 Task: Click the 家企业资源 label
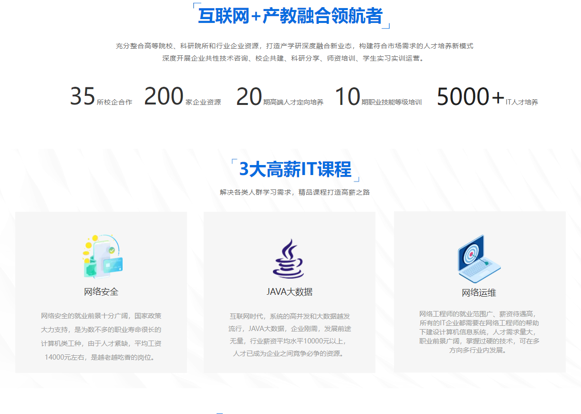203,102
